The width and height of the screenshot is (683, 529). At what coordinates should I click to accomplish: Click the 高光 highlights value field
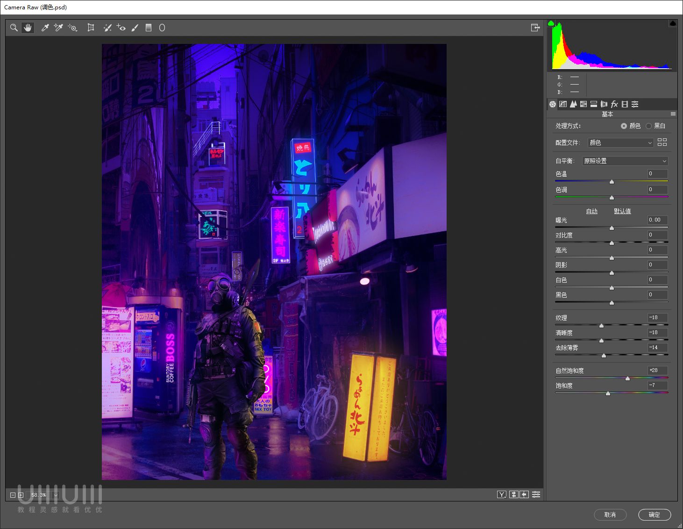coord(657,250)
